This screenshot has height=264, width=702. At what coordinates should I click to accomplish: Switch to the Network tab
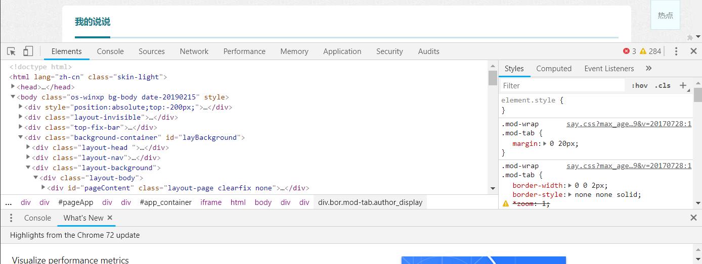click(194, 51)
